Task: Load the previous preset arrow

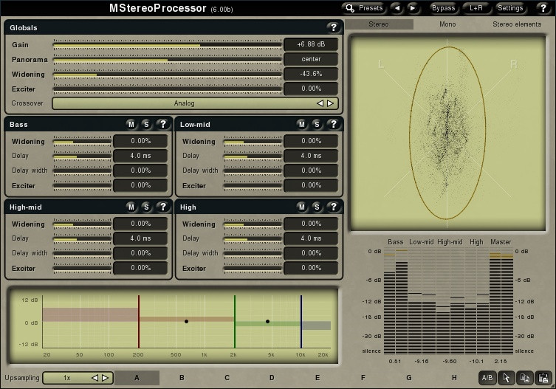Action: click(x=397, y=8)
